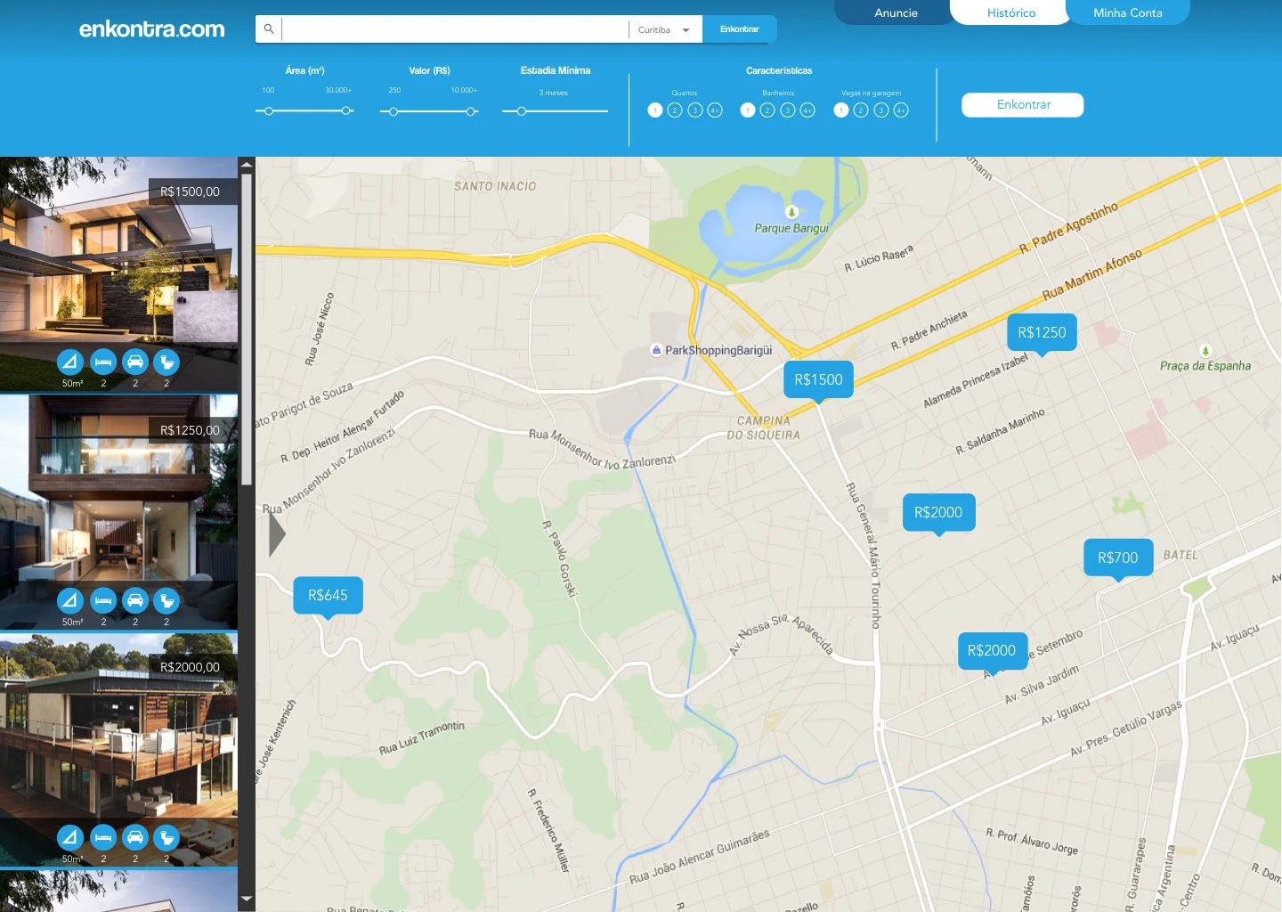The height and width of the screenshot is (912, 1282).
Task: Select 2 under Banheiros
Action: coord(767,110)
